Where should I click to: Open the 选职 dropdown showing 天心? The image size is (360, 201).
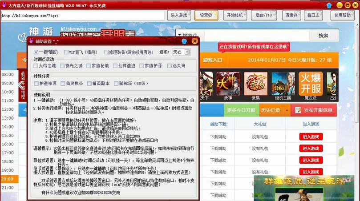click(x=181, y=52)
